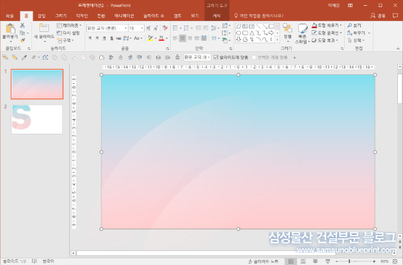Viewport: 403px width, 265px height.
Task: Expand the shapes gallery More arrow
Action: click(278, 40)
